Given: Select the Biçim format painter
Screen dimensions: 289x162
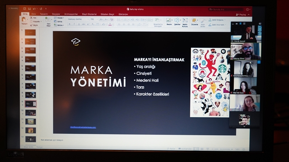Looking at the screenshot, I should 34,25.
